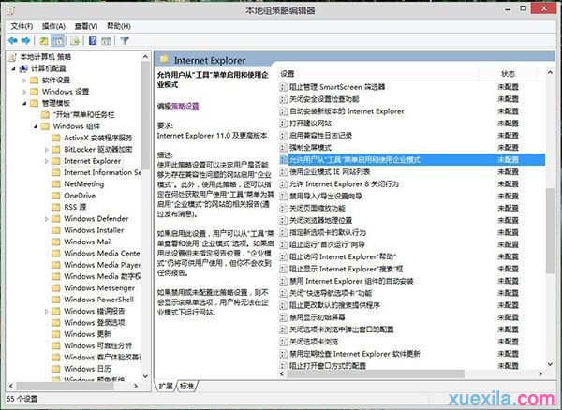The height and width of the screenshot is (410, 562).
Task: Click policy icon beside 禁用显示初始屏幕
Action: coord(284,317)
